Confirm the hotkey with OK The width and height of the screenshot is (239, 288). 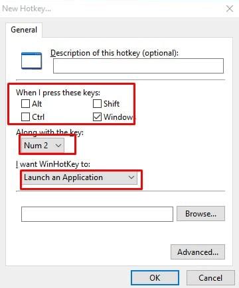click(x=155, y=277)
